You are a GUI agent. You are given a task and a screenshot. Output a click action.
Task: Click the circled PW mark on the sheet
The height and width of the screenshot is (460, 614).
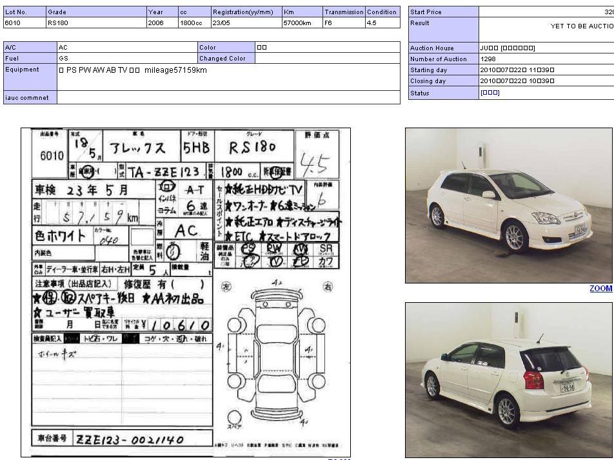274,249
